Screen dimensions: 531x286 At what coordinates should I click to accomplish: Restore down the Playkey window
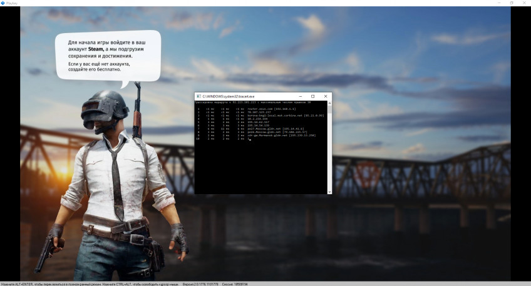pyautogui.click(x=512, y=3)
